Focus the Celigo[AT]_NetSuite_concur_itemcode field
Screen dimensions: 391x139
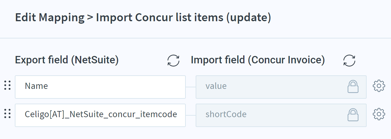point(100,115)
